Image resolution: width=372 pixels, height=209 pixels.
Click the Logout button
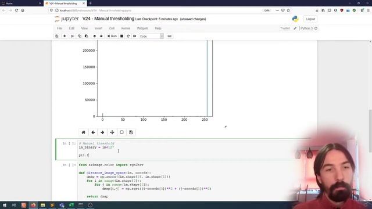pyautogui.click(x=310, y=19)
